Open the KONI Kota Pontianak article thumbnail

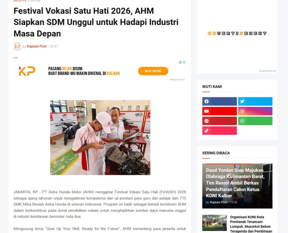(x=214, y=223)
